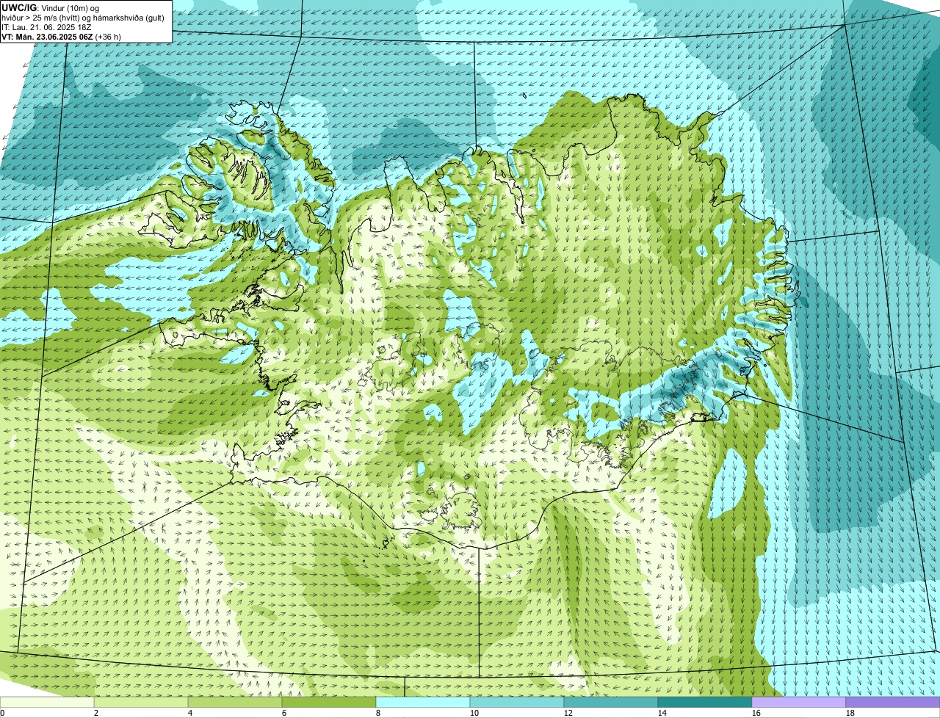This screenshot has height=718, width=940.
Task: Click the legend swatch between 0 and 2
Action: click(x=47, y=703)
